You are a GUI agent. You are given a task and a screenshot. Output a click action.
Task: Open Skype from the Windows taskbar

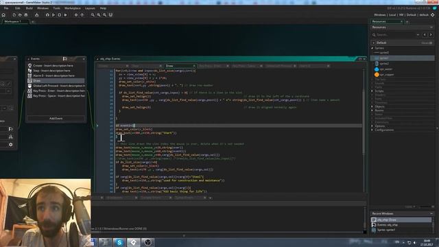[119, 242]
